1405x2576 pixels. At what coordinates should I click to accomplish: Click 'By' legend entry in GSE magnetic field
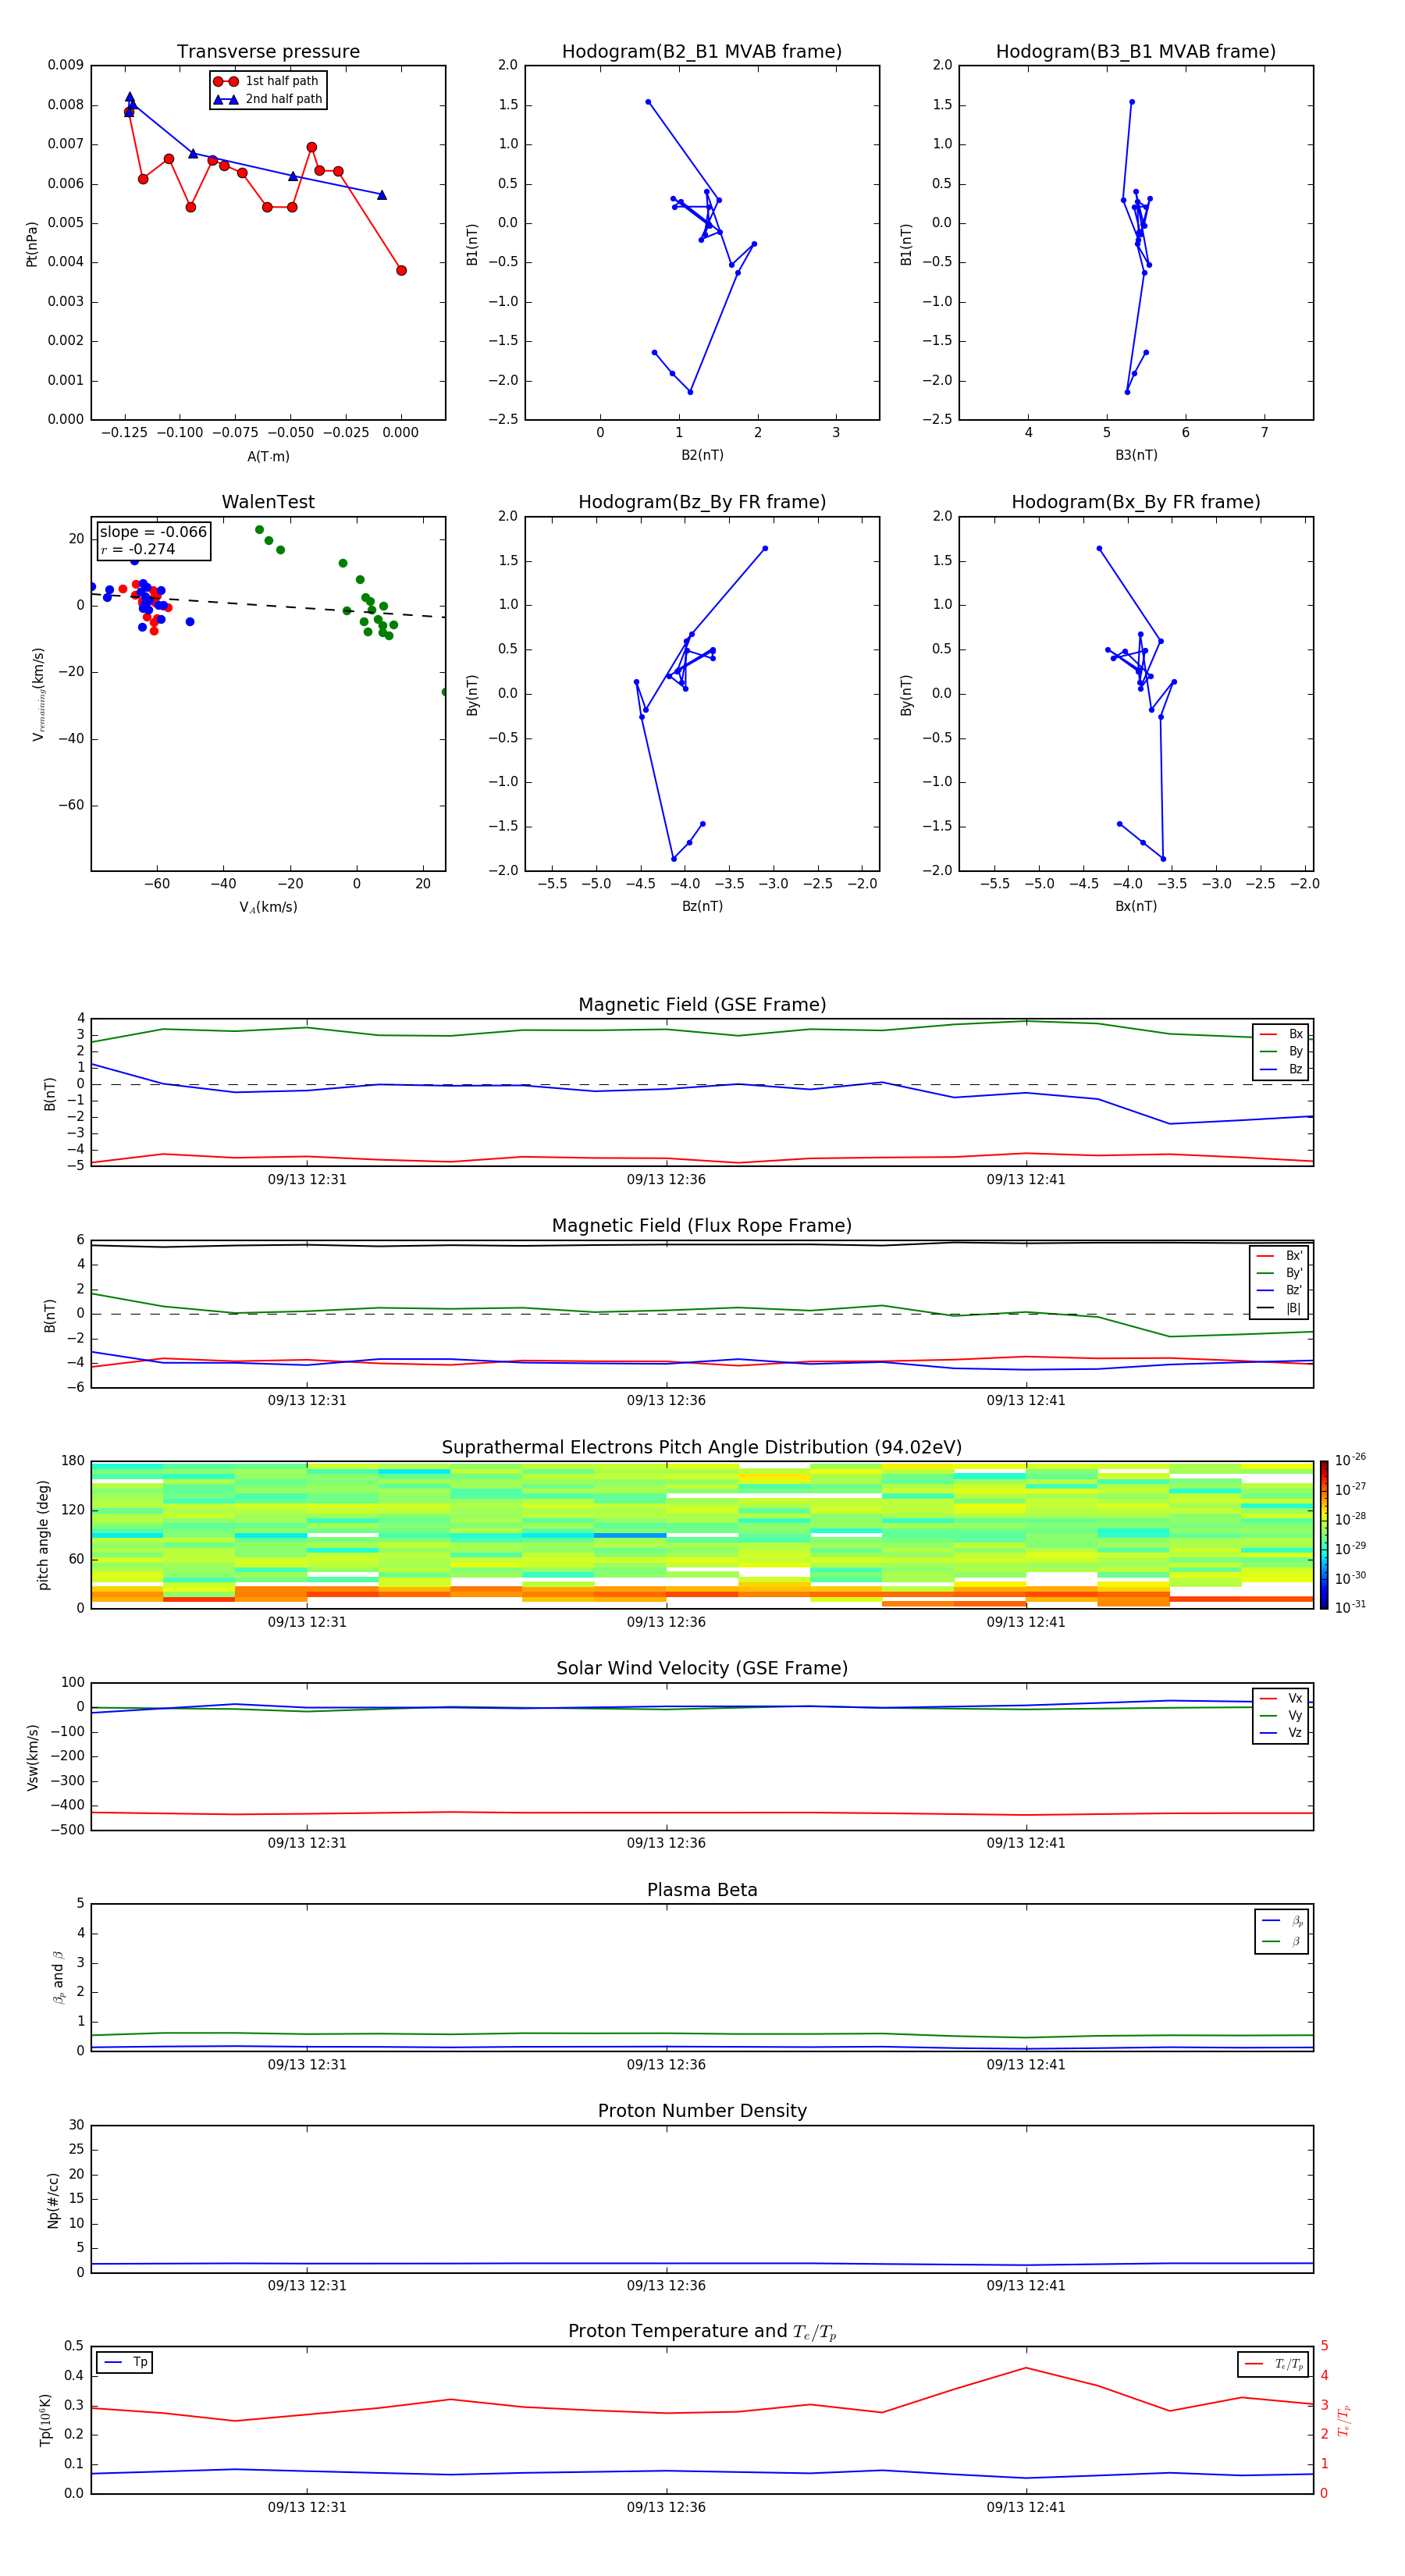1281,1052
